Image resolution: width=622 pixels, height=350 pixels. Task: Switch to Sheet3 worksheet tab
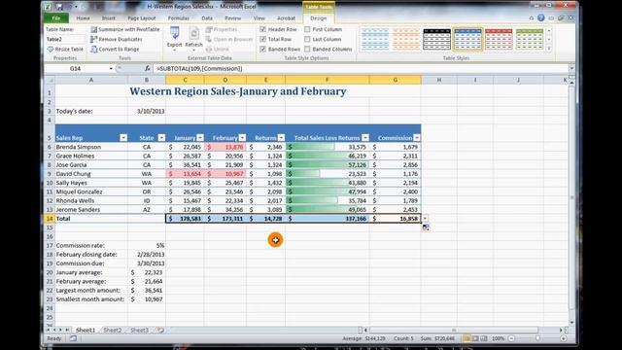139,331
